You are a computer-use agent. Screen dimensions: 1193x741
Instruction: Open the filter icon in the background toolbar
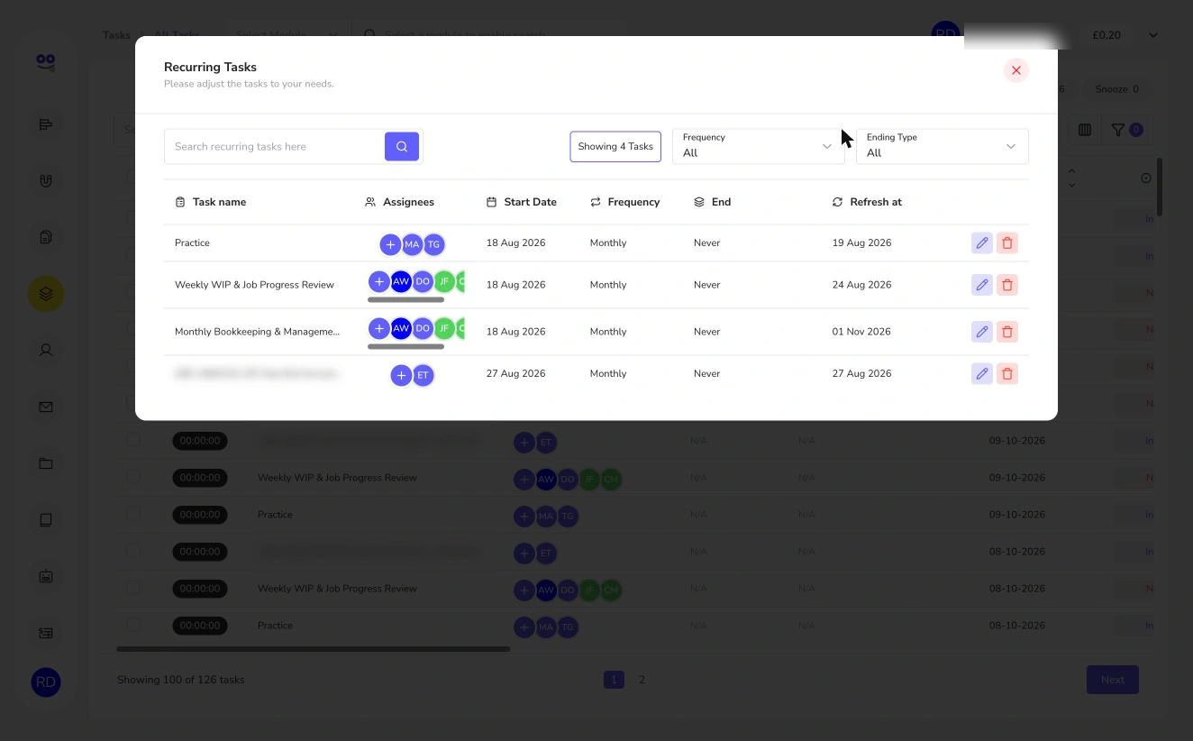pyautogui.click(x=1117, y=130)
